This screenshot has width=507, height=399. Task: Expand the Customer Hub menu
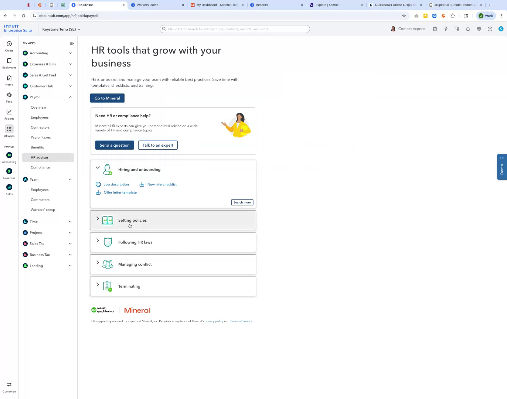click(x=70, y=86)
